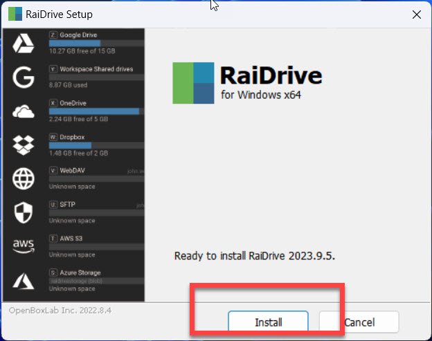Image resolution: width=432 pixels, height=341 pixels.
Task: Click the 'AWS S3' drive label
Action: pyautogui.click(x=71, y=239)
